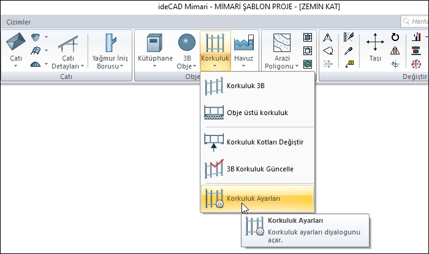This screenshot has width=429, height=254.
Task: Click the Çatı roof tool icon
Action: (x=15, y=42)
